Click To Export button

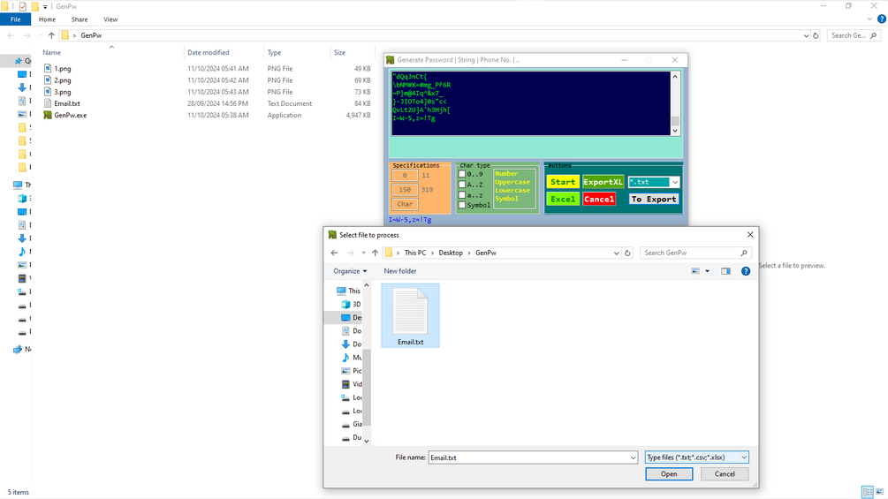(654, 199)
